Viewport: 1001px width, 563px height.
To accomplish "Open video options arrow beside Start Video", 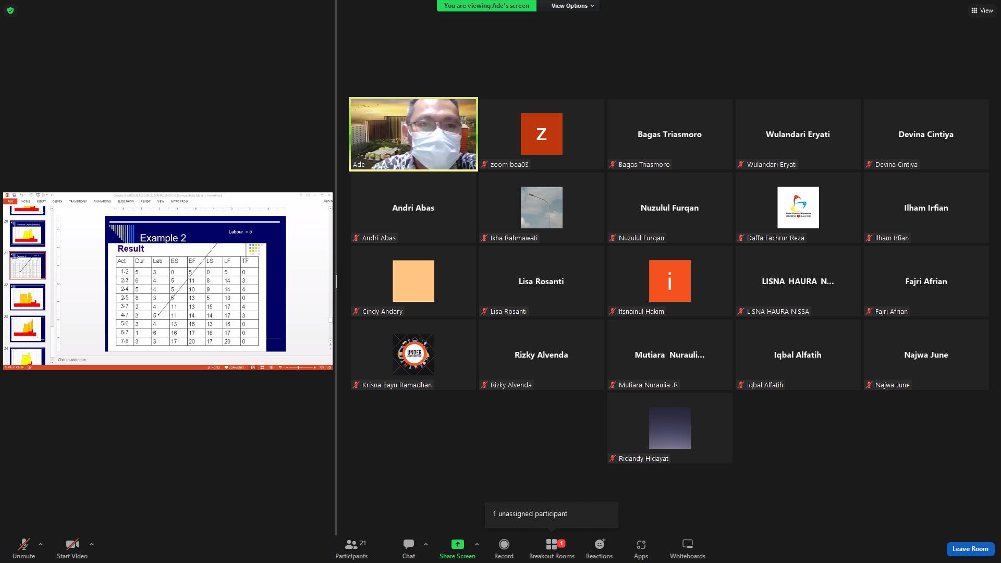I will [92, 544].
